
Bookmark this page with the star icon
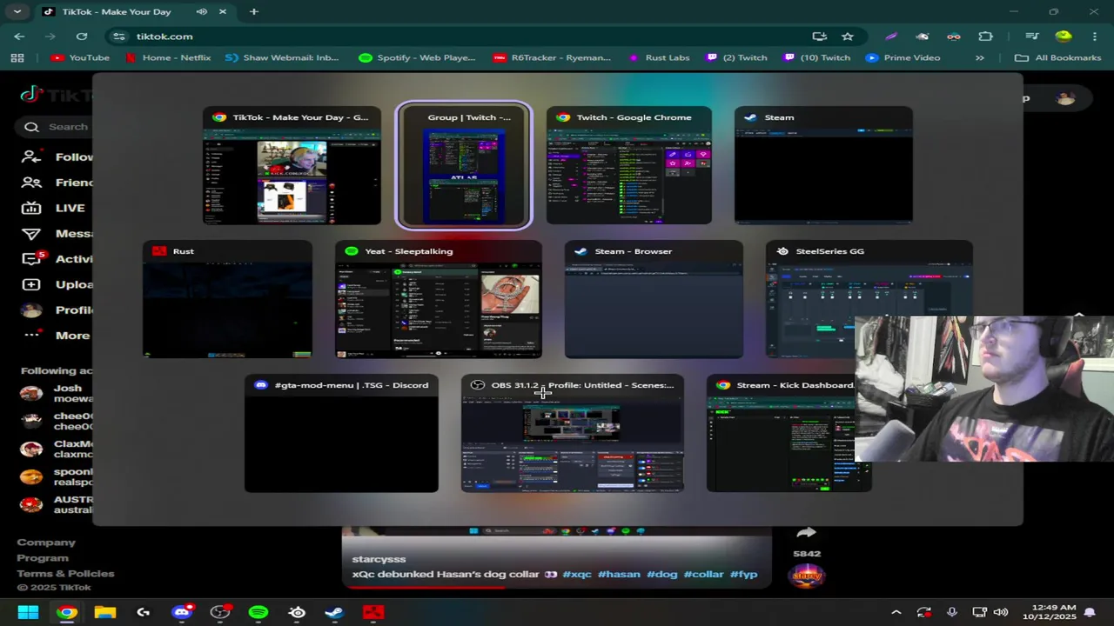coord(847,37)
